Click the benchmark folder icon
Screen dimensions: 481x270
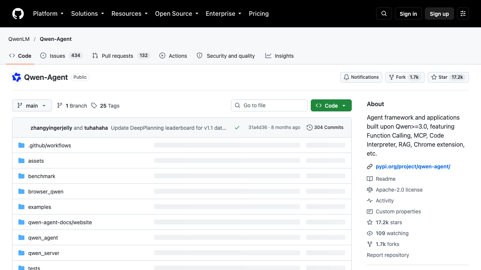21,176
